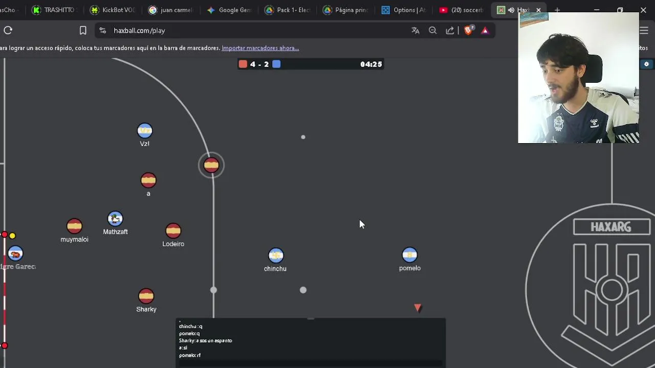Switch to Pack 1- Elec Drive tab

pyautogui.click(x=288, y=10)
